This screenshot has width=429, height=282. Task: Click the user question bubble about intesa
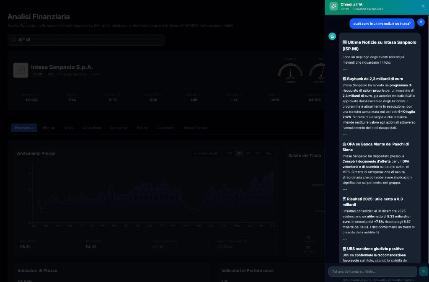pos(382,23)
